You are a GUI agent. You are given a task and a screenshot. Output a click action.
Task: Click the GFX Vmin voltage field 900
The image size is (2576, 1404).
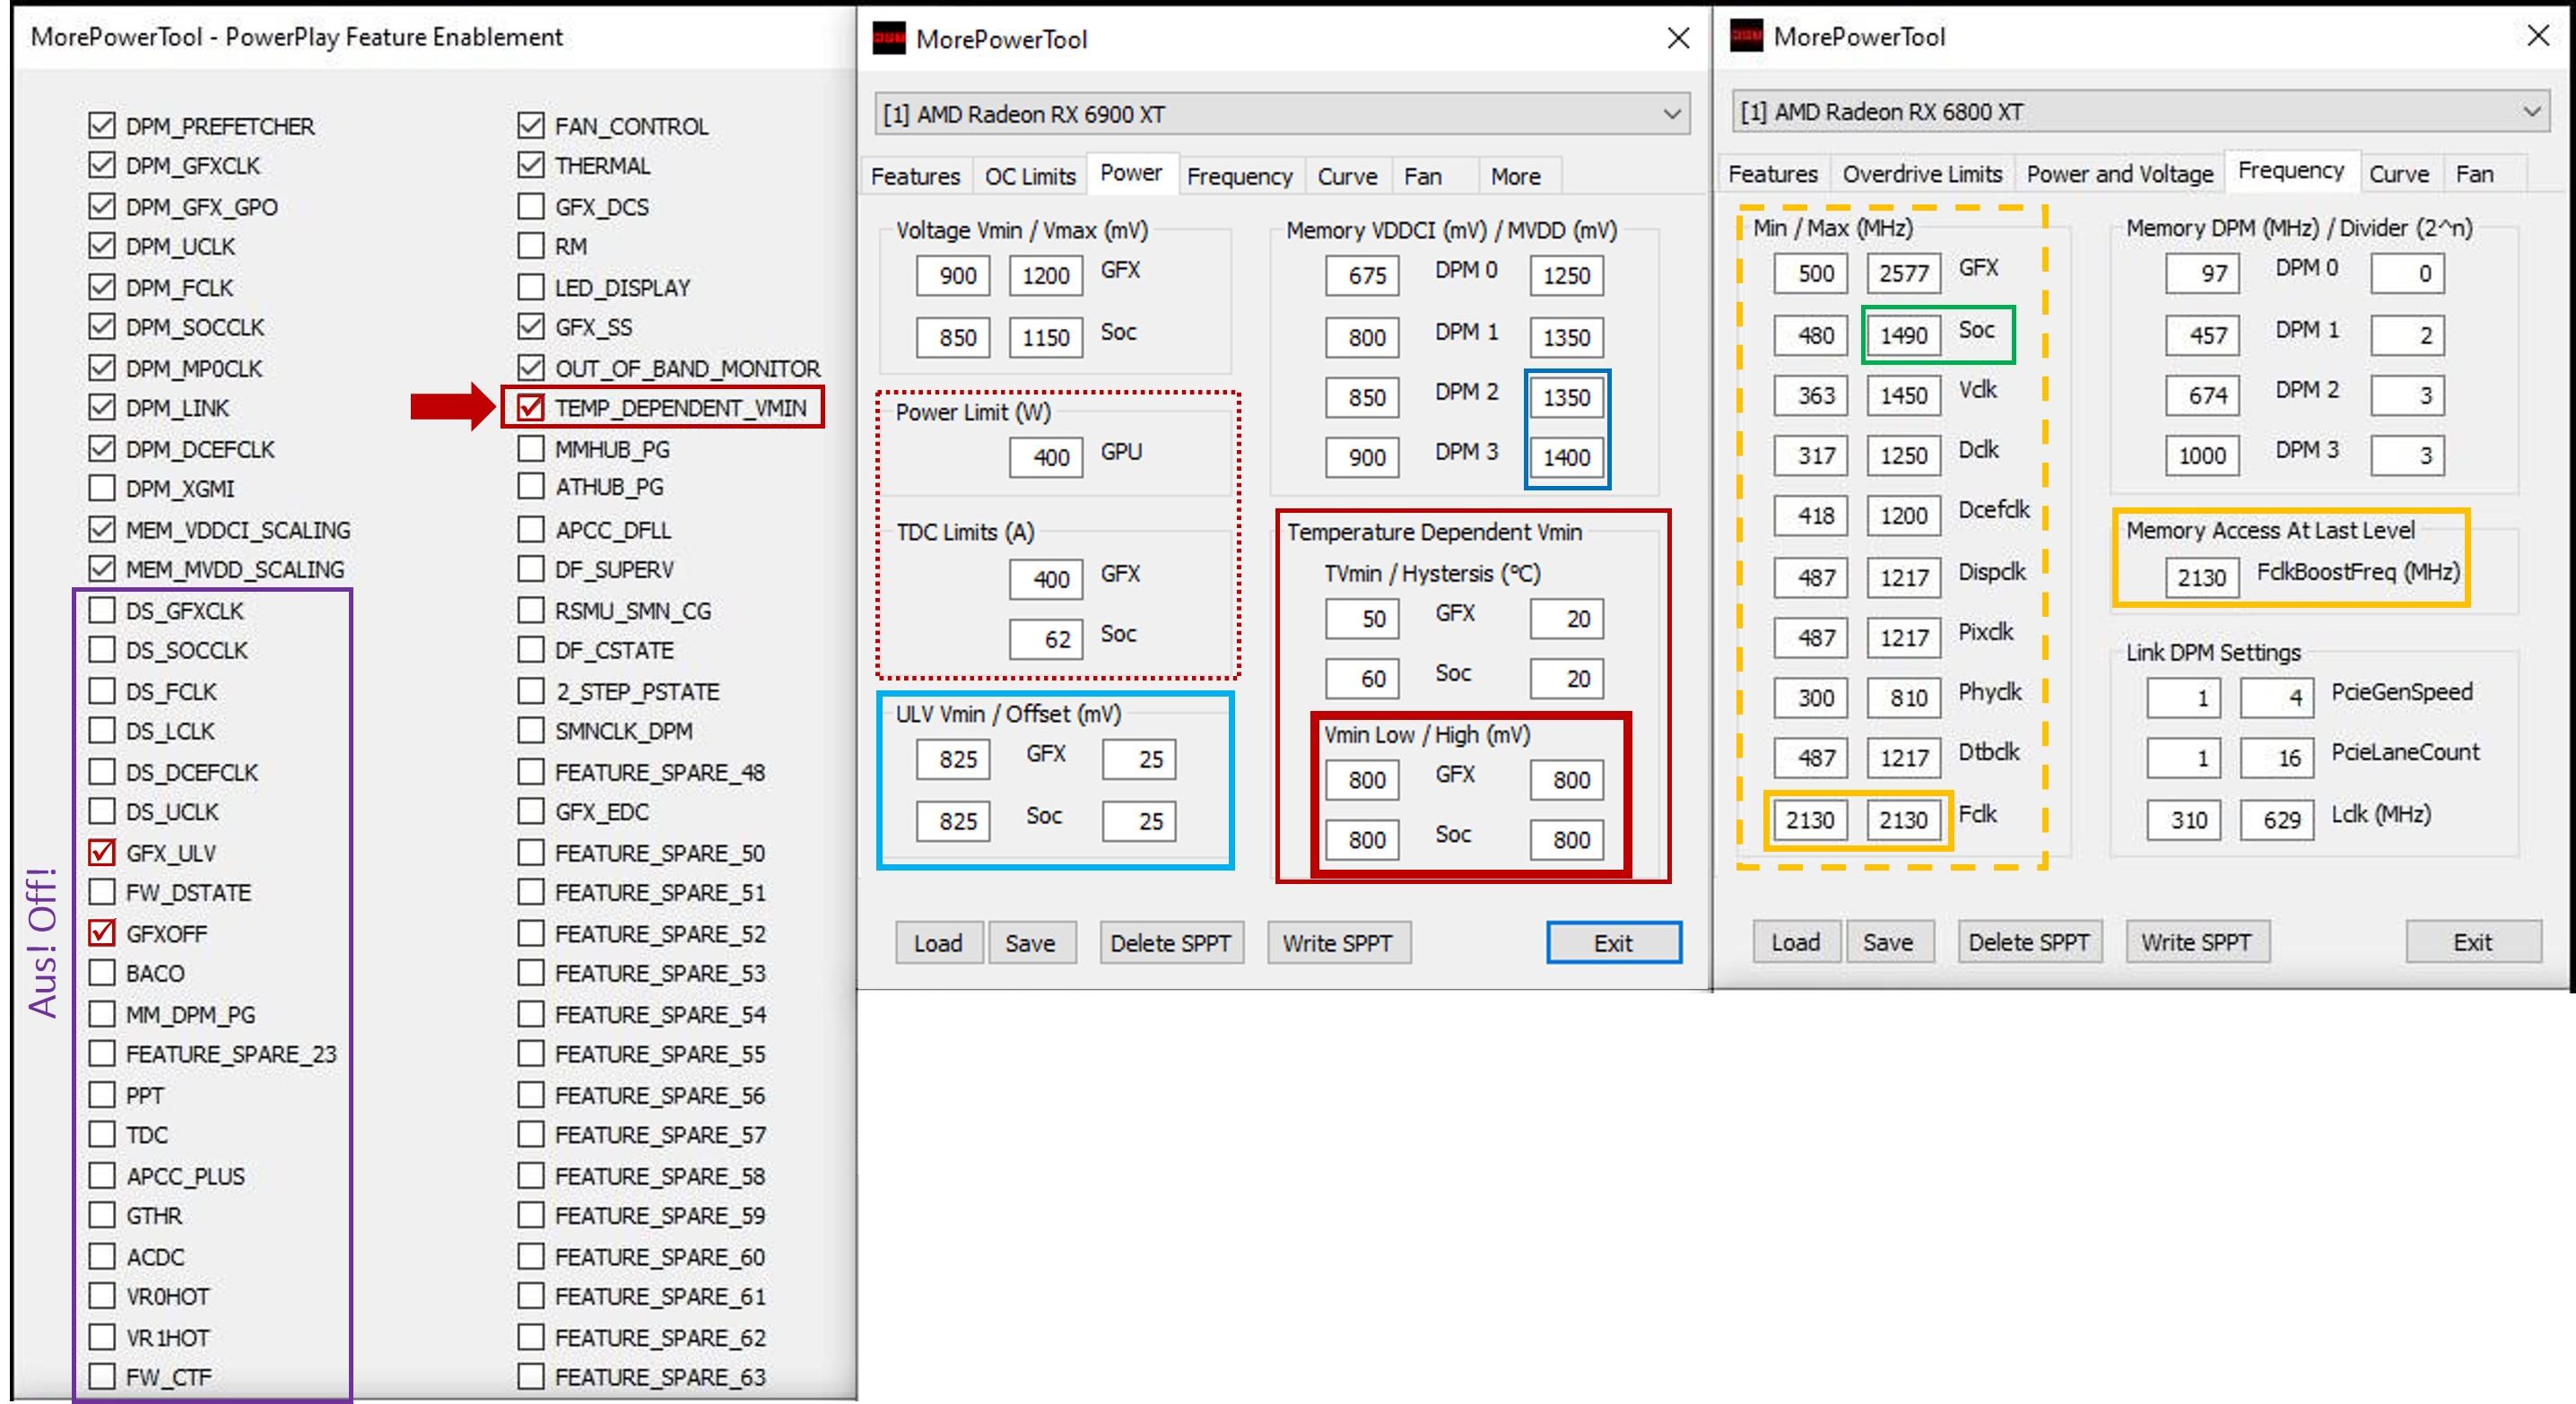(953, 276)
